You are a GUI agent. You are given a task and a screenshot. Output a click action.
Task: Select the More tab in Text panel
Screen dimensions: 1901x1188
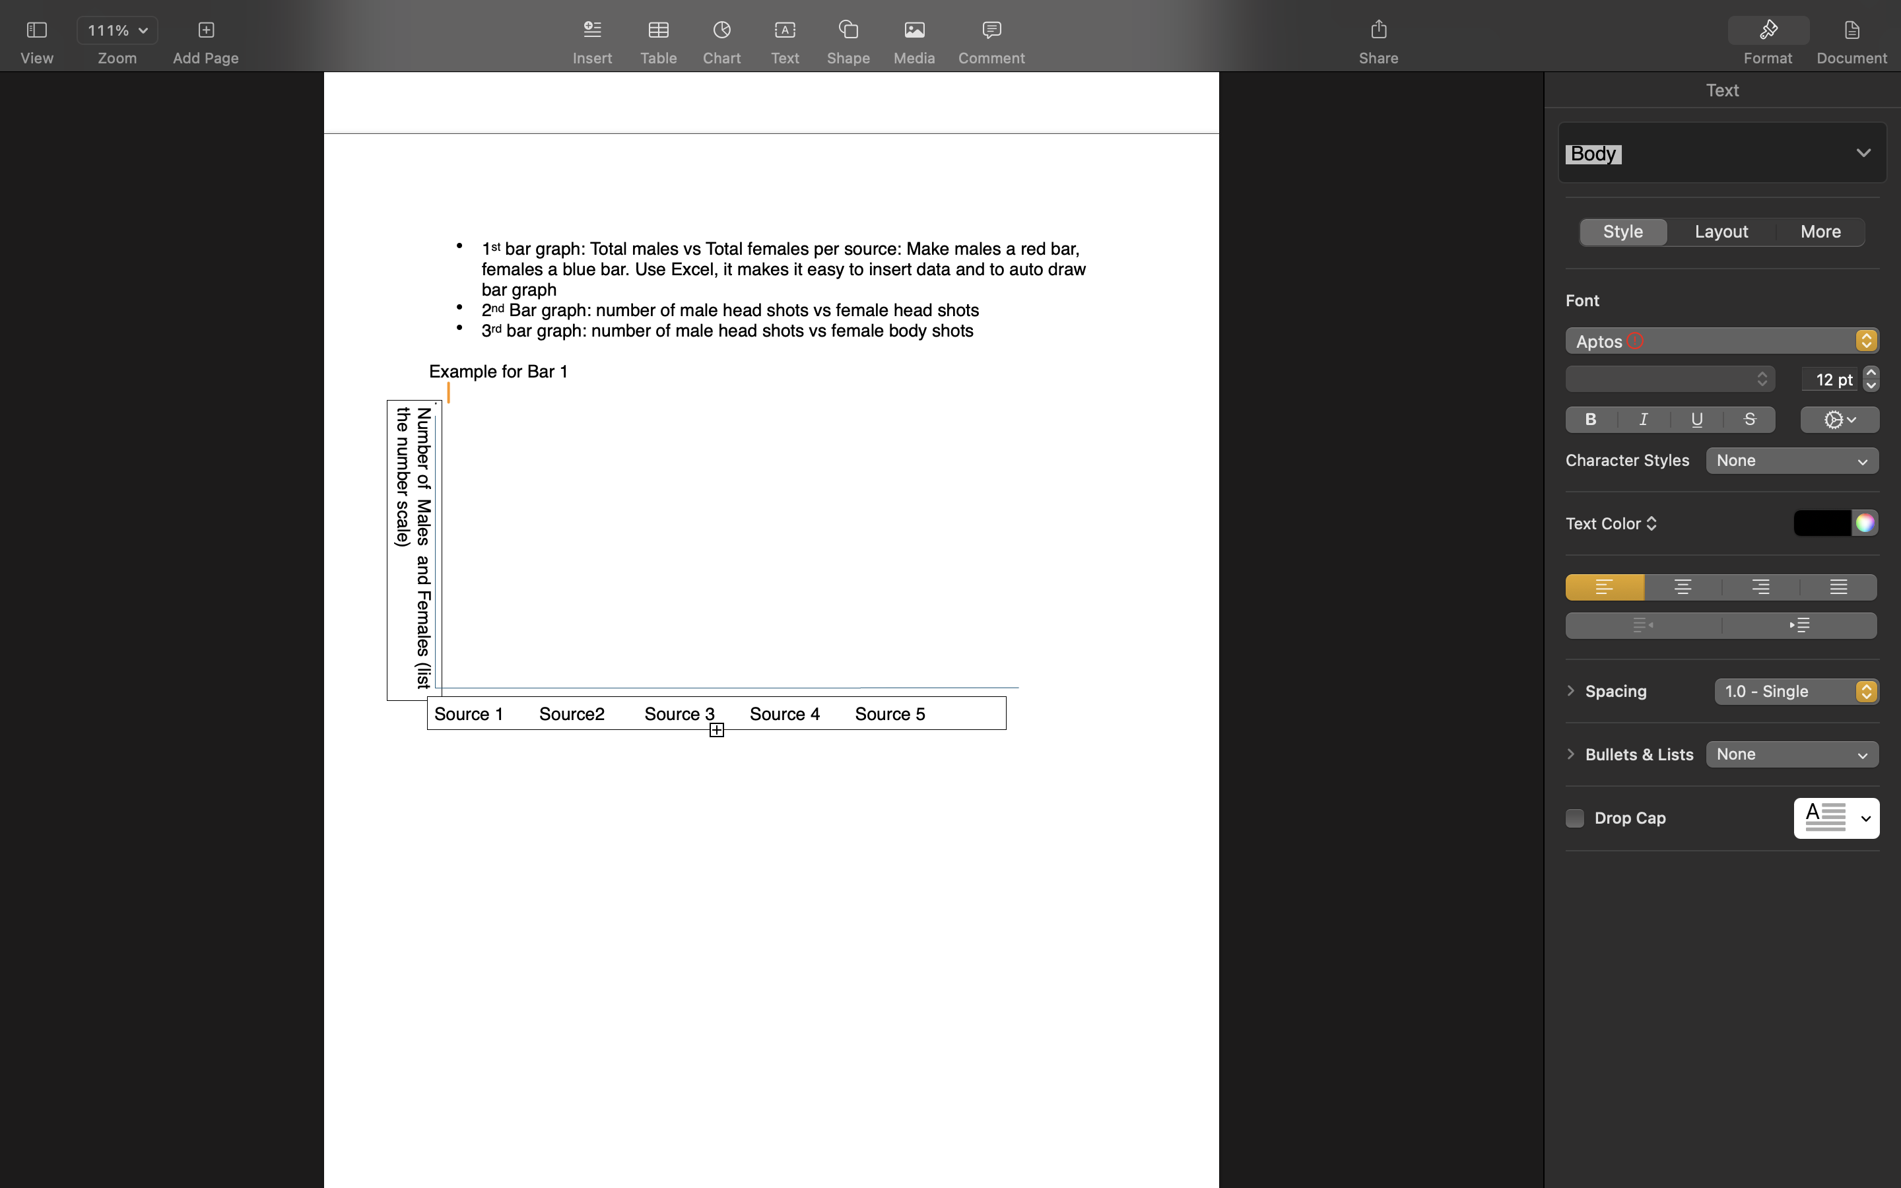[1820, 232]
